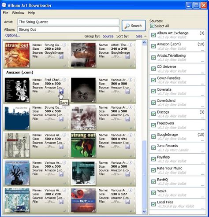This screenshot has height=217, width=209.
Task: Select the Rate Your Music source name
Action: coord(169,168)
